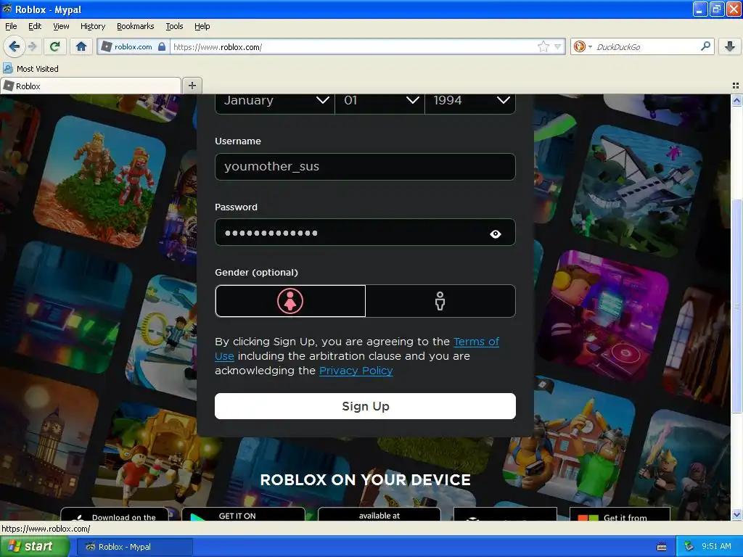
Task: Click the 9:51 AM clock
Action: (x=716, y=546)
